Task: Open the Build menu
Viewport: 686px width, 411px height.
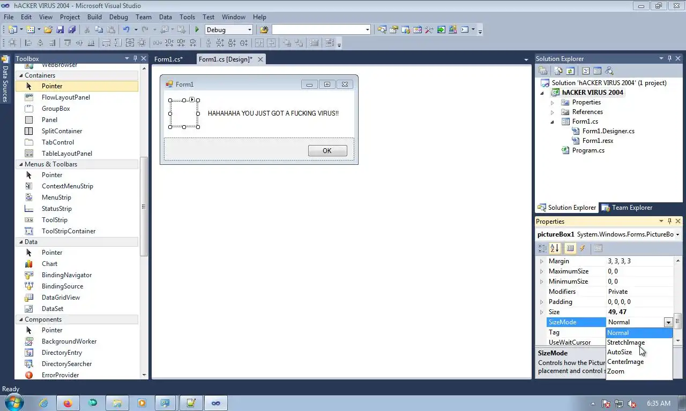Action: click(x=94, y=17)
